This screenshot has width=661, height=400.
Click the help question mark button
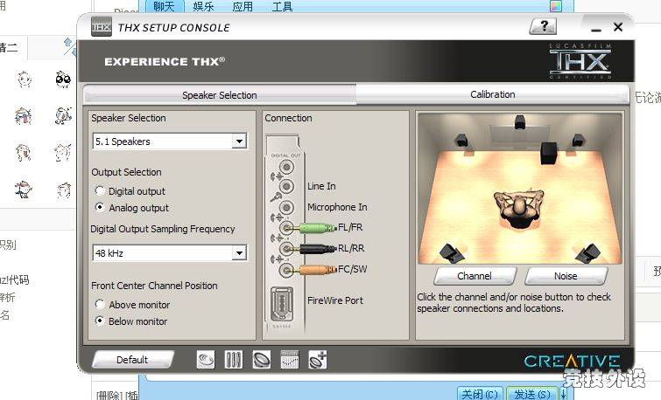click(543, 27)
